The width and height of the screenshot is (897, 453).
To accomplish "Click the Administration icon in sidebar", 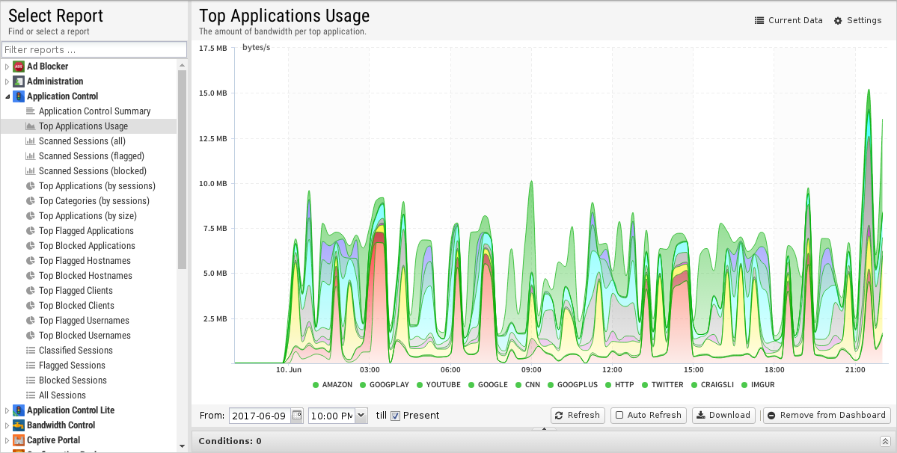I will point(19,81).
